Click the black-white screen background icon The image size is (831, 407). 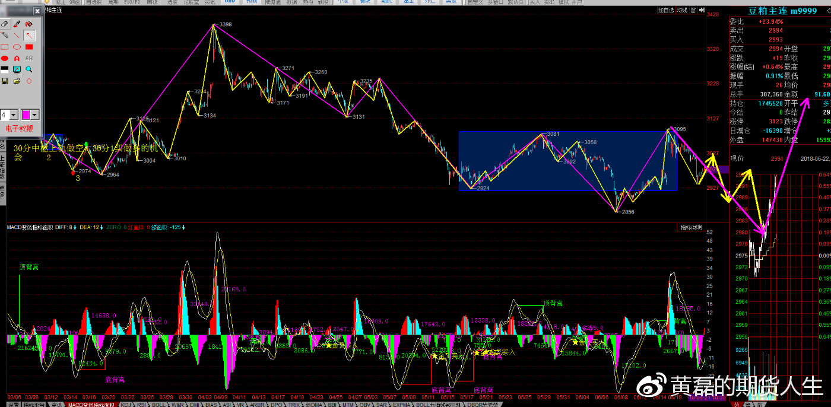[5, 69]
